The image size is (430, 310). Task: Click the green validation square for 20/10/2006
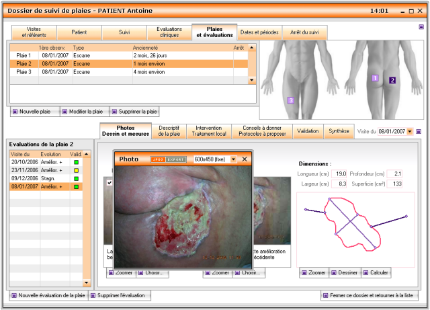coord(76,162)
